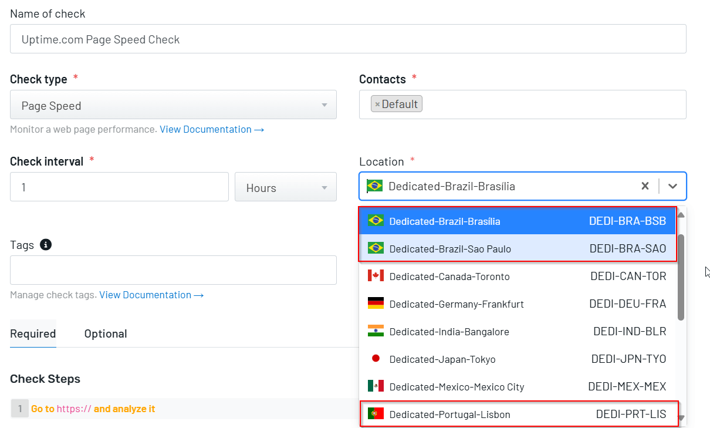Select Dedicated-Portugal-Lisbon location
This screenshot has height=428, width=710.
click(x=517, y=414)
